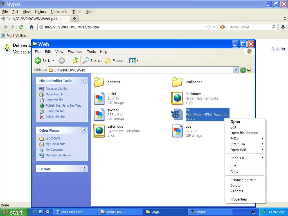
Task: Open the History menu in Mypal
Action: tap(40, 12)
